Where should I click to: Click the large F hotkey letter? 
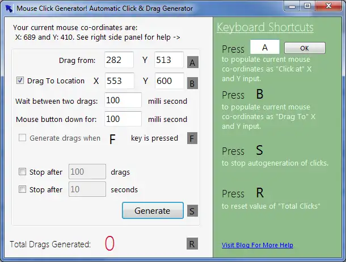[x=112, y=139]
